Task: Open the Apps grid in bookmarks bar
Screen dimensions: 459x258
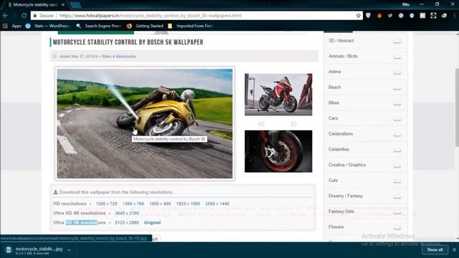Action: coord(12,26)
